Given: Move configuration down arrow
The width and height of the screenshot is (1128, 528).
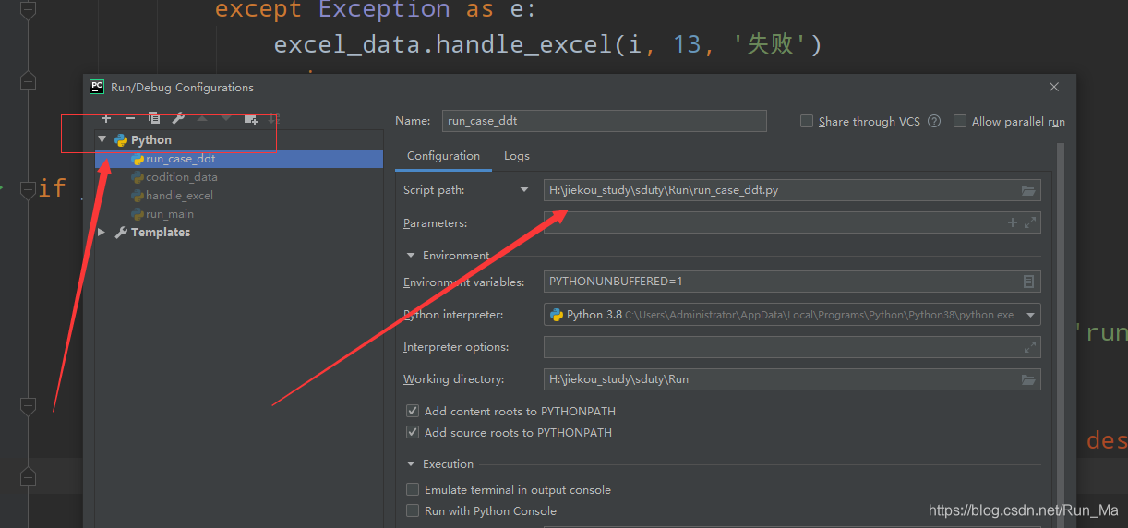Looking at the screenshot, I should pyautogui.click(x=226, y=118).
